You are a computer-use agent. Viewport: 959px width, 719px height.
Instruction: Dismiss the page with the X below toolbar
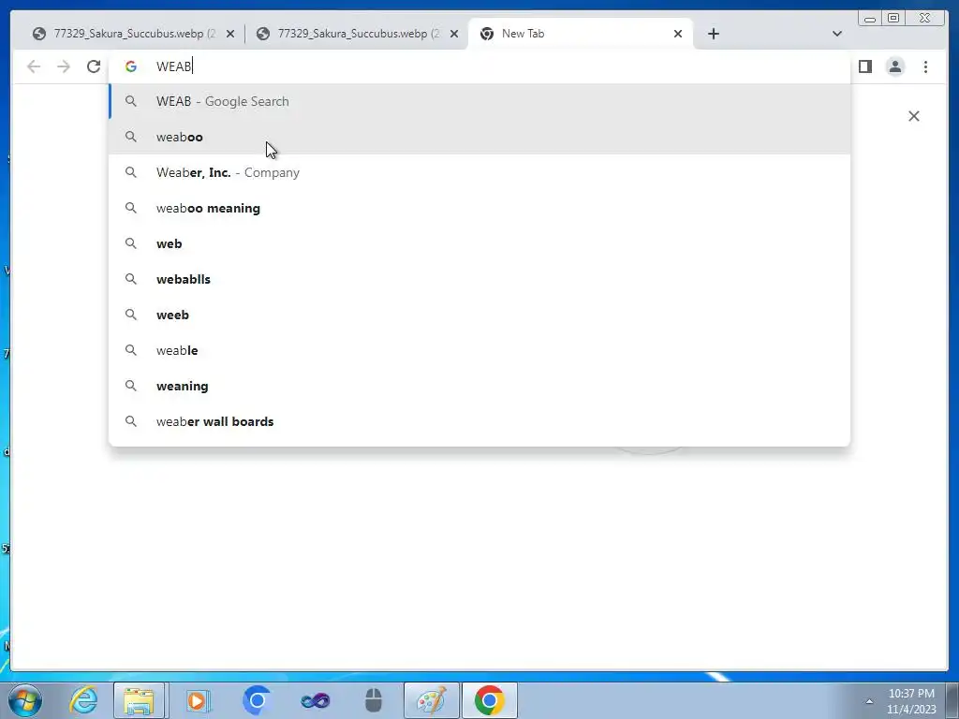(x=914, y=116)
